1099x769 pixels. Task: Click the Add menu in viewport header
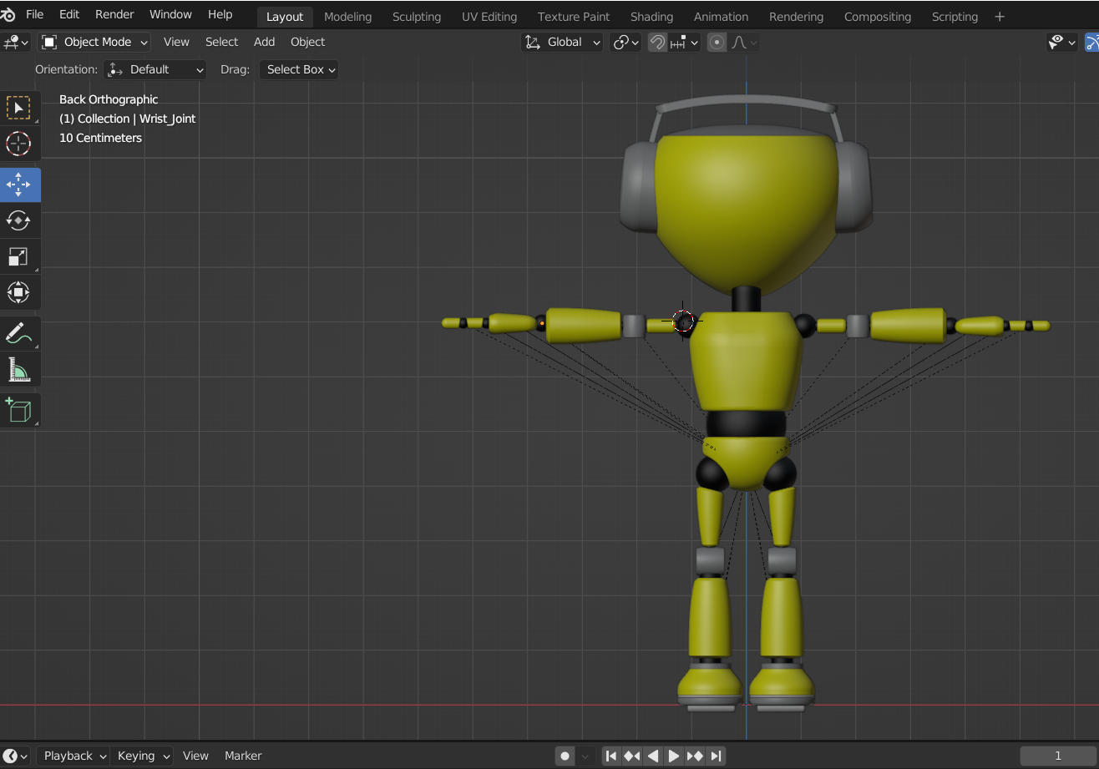(x=264, y=42)
